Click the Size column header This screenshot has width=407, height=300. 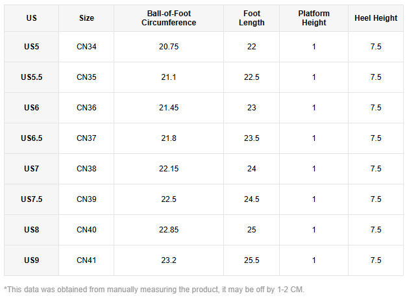click(86, 18)
